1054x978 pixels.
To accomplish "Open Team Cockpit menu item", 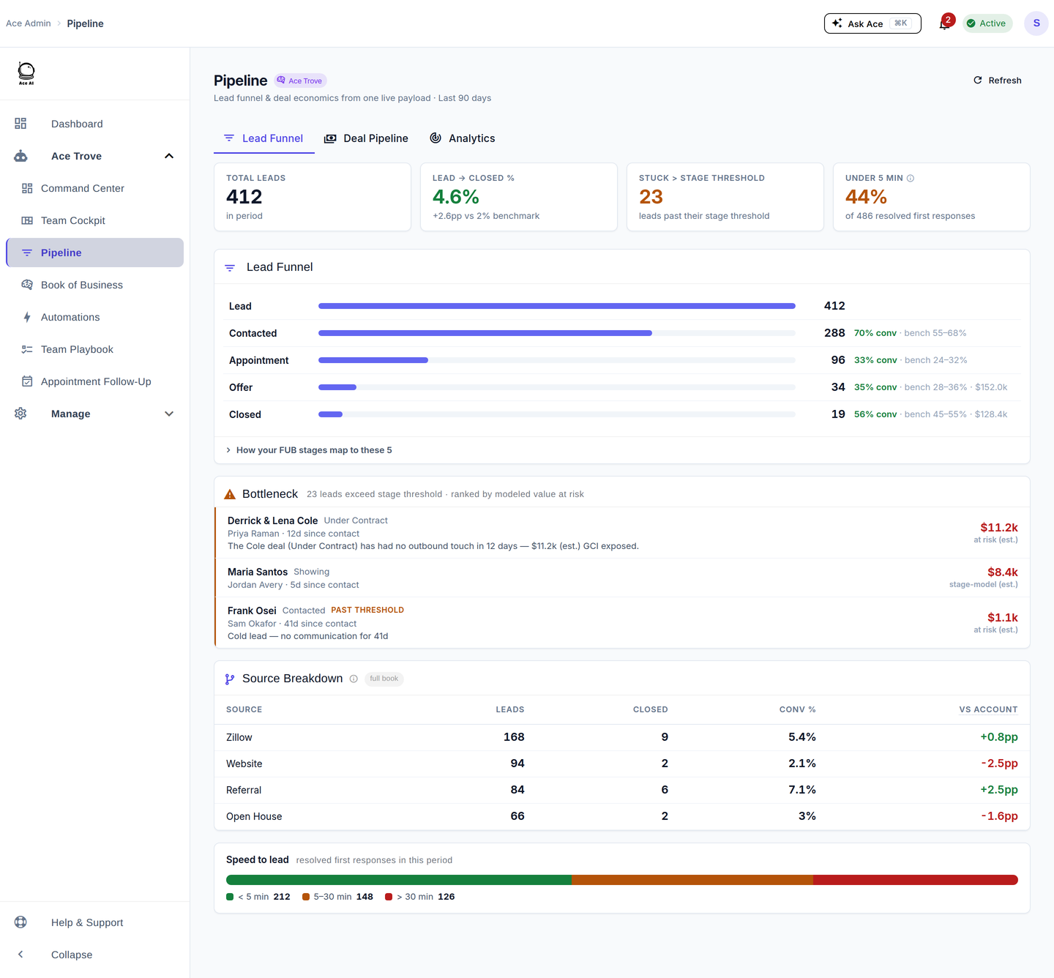I will tap(95, 220).
